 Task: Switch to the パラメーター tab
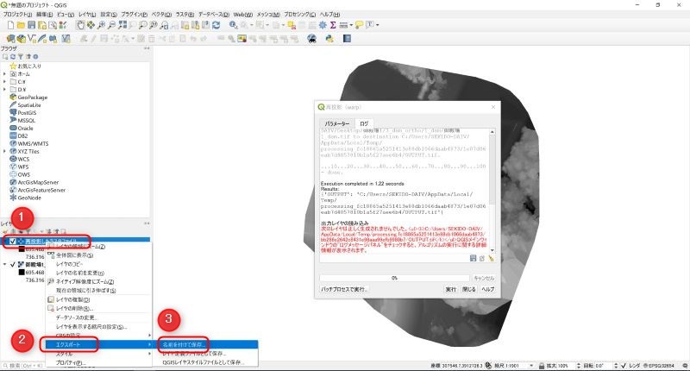click(336, 123)
